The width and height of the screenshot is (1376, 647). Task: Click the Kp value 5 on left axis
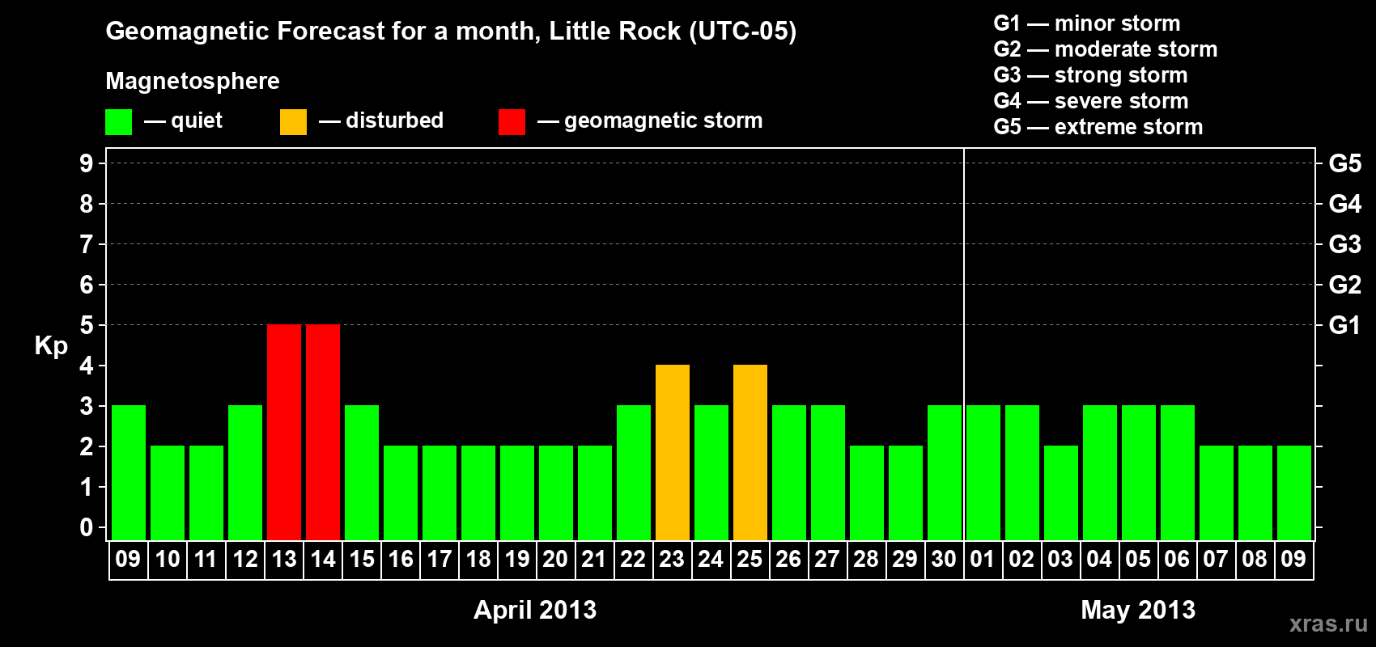click(x=87, y=325)
